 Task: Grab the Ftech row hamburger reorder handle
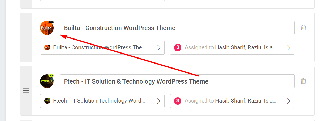(x=26, y=91)
